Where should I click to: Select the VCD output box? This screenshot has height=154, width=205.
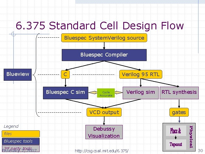[104, 112]
